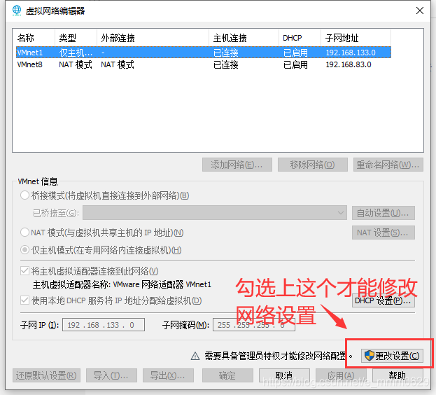This screenshot has height=395, width=436.
Task: Click subnet address 192.168.133.0 cell
Action: tap(351, 53)
